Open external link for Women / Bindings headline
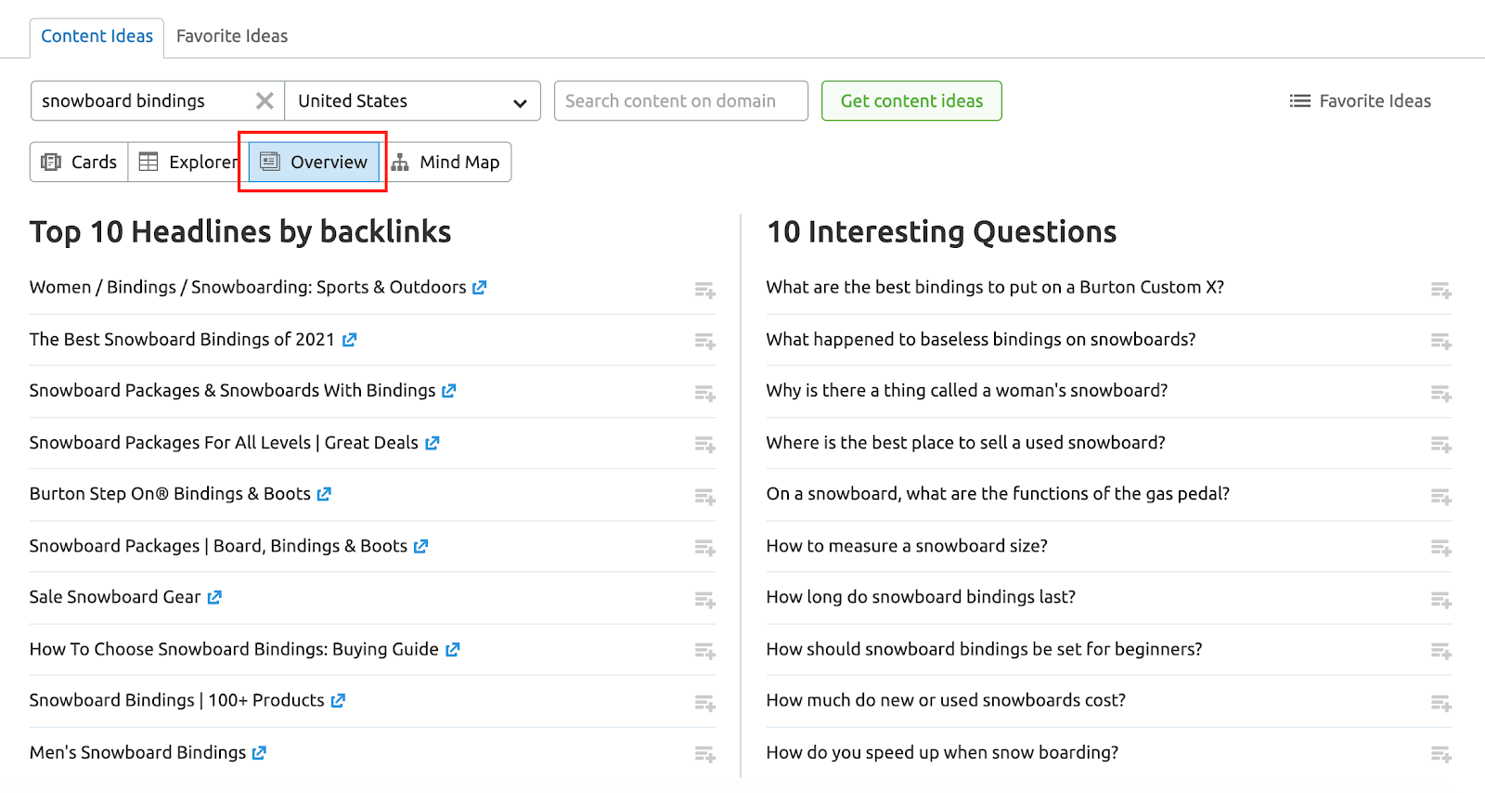Viewport: 1485px width, 793px height. 480,288
